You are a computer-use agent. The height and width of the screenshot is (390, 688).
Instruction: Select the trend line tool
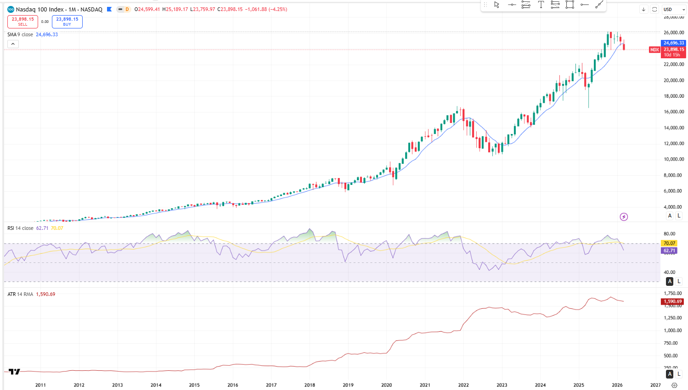click(x=599, y=5)
